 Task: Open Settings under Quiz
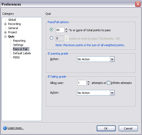tap(18, 45)
